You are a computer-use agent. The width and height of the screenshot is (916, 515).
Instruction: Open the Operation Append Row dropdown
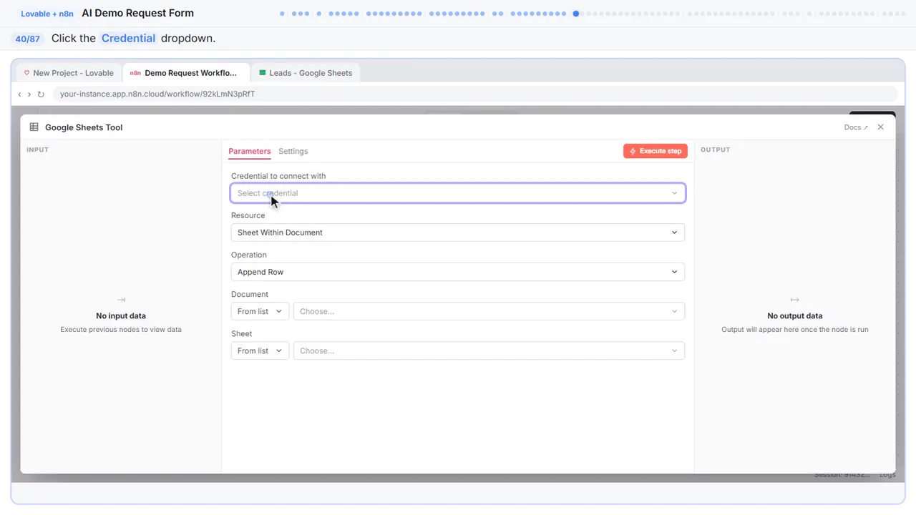(458, 272)
